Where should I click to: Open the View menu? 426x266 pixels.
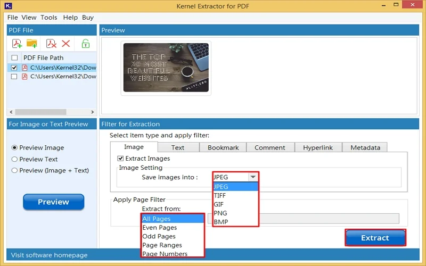click(29, 18)
